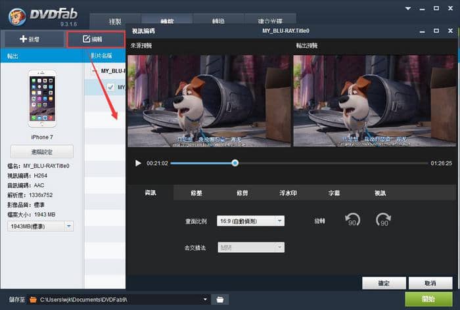Click the DVDFab monkey logo icon
This screenshot has height=310, width=460.
click(x=17, y=16)
